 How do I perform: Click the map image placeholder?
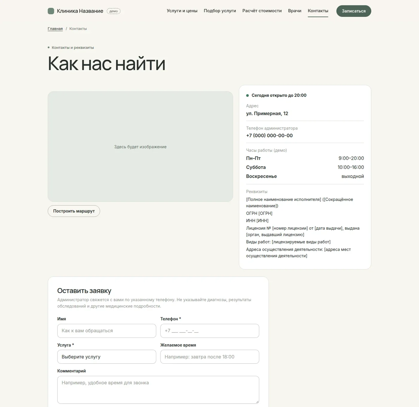pyautogui.click(x=140, y=147)
